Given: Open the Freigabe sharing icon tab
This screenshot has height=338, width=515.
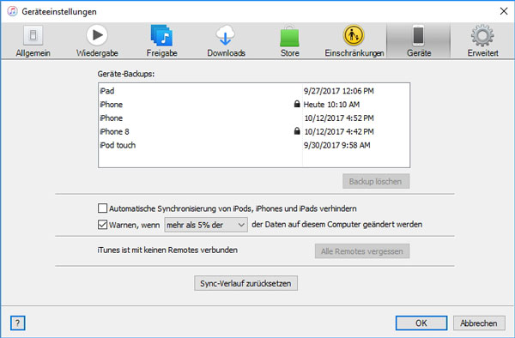Looking at the screenshot, I should click(161, 41).
